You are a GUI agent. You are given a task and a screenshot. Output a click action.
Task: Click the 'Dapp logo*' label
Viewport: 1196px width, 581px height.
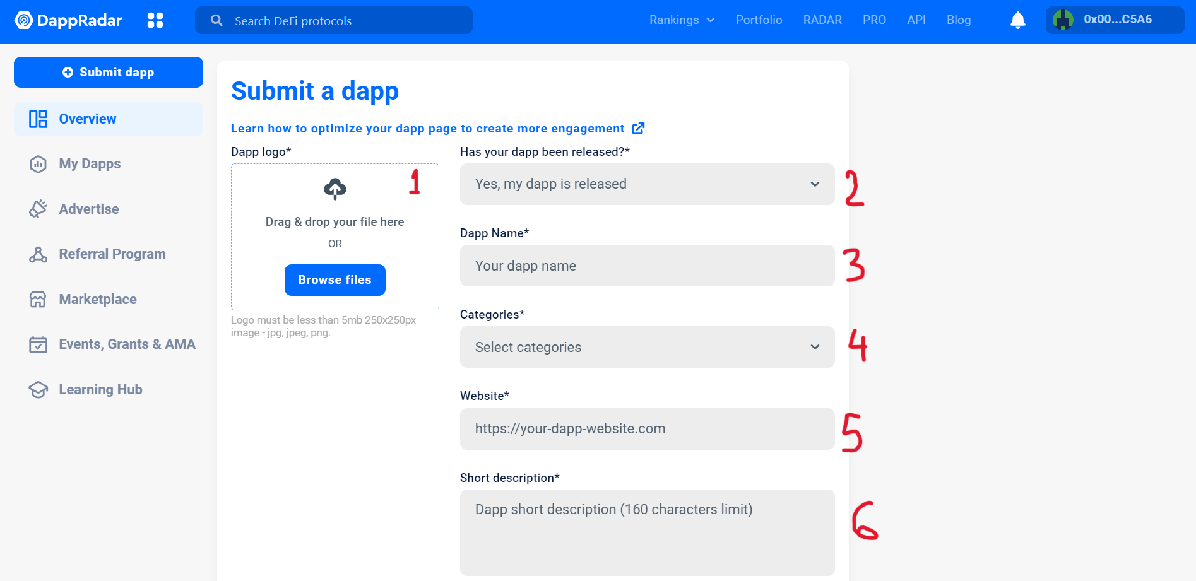pyautogui.click(x=261, y=151)
